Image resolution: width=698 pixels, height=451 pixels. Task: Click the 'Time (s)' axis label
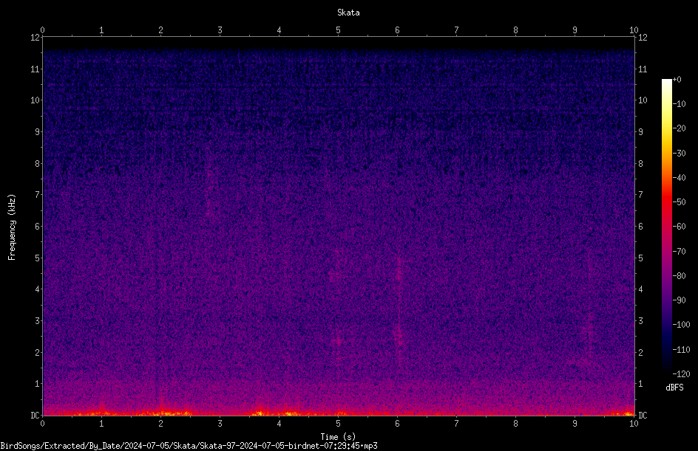click(x=338, y=437)
